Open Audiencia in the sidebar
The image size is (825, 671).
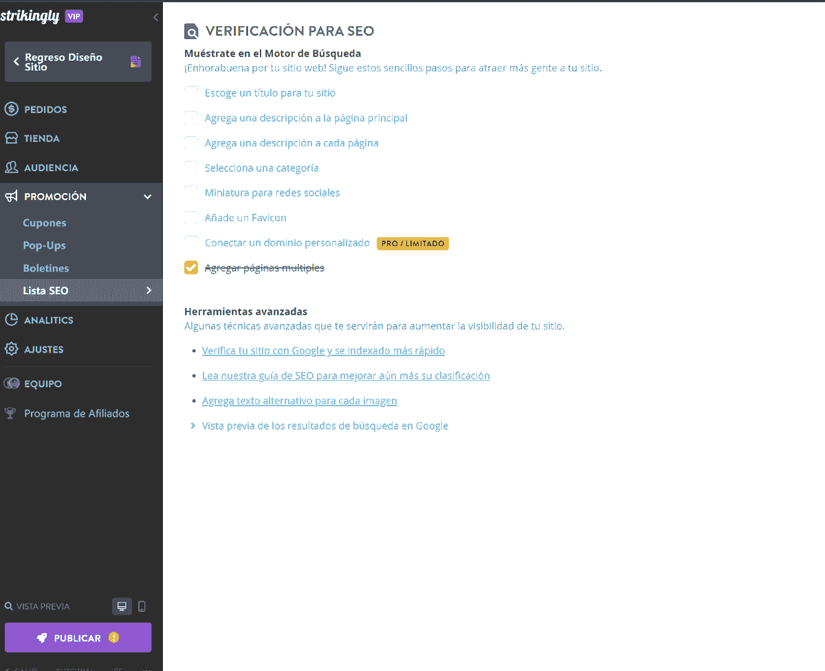click(51, 168)
